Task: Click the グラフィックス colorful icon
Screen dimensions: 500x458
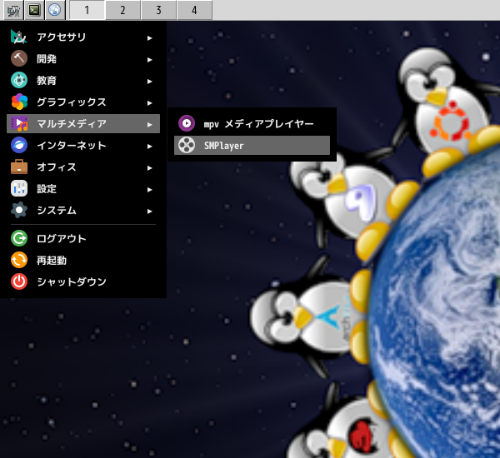Action: 19,102
